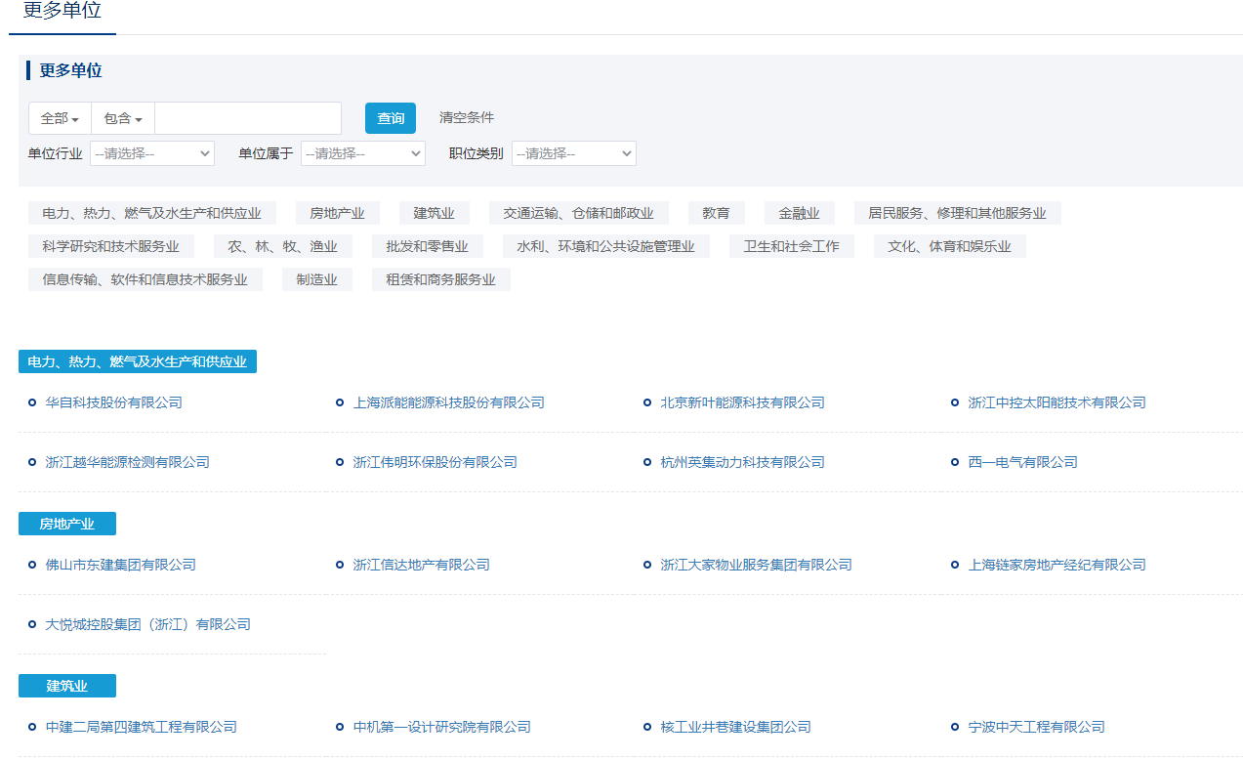This screenshot has height=760, width=1243.
Task: Click 清空条件 to reset filters
Action: 467,118
